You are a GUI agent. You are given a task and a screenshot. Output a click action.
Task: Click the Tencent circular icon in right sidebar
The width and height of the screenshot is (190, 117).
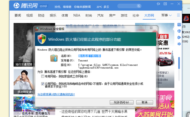coord(179,31)
